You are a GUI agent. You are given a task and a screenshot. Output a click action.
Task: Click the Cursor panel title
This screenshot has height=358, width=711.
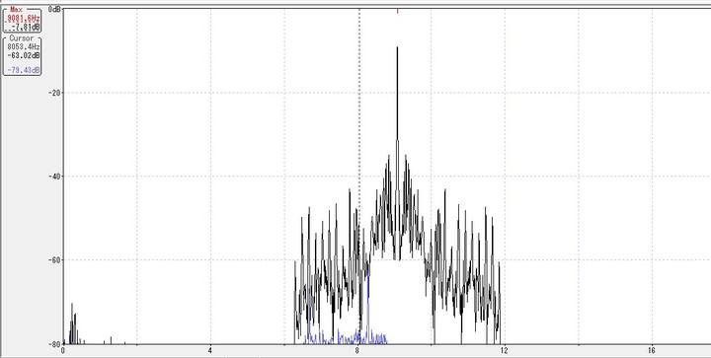coord(22,38)
